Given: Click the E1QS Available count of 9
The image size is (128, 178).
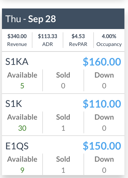Looking at the screenshot, I should (22, 170).
